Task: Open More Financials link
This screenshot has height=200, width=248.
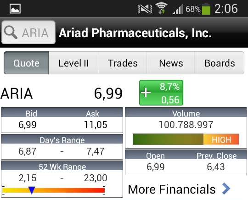Action: [x=179, y=189]
